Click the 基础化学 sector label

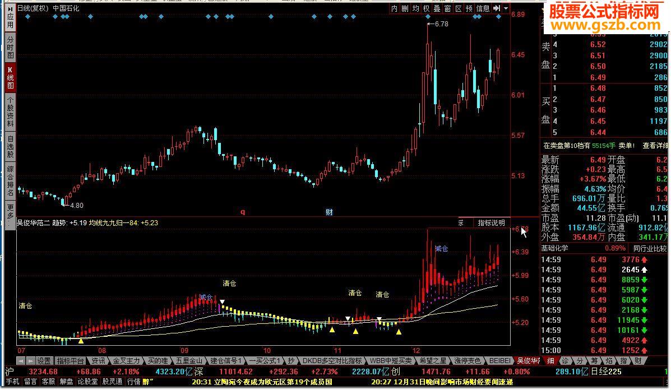point(554,248)
